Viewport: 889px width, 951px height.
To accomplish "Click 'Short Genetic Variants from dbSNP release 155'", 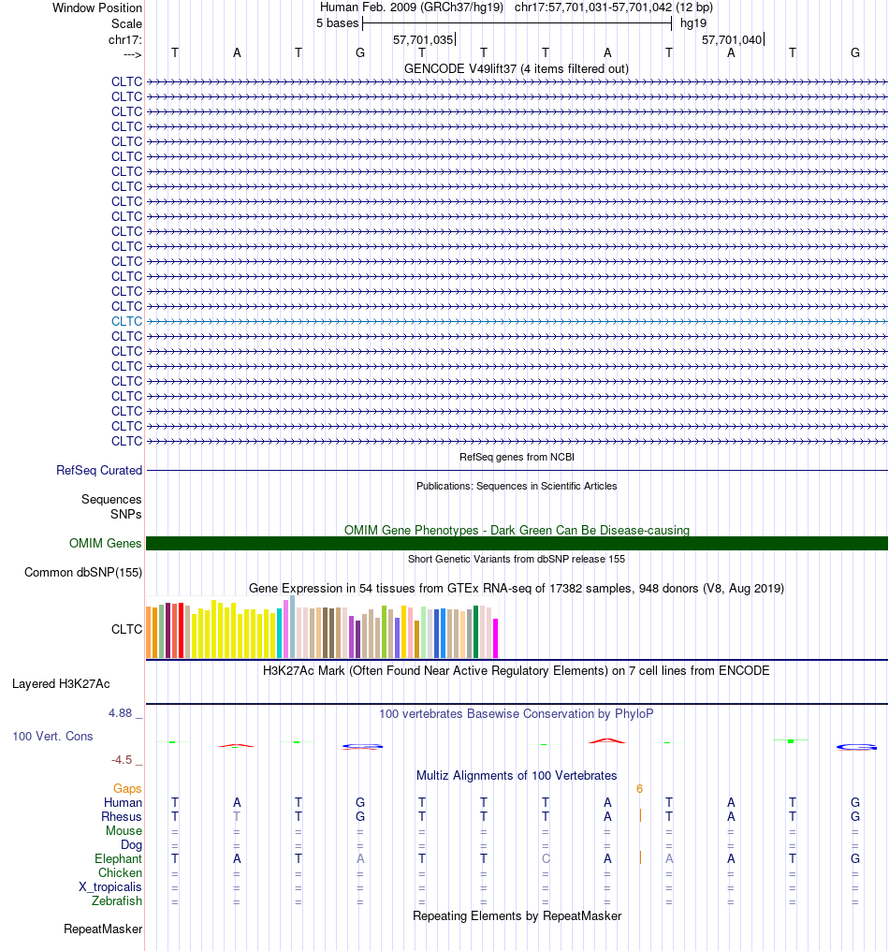I will 516,559.
